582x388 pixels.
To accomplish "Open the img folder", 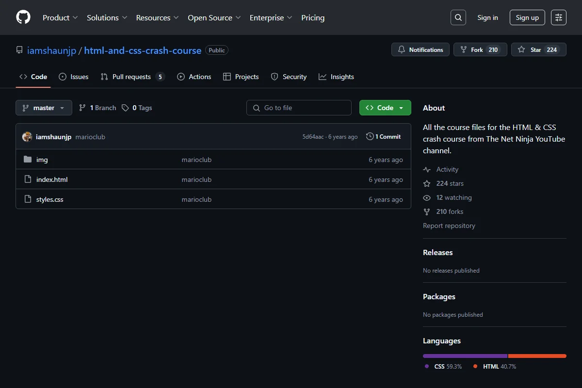I will (42, 160).
